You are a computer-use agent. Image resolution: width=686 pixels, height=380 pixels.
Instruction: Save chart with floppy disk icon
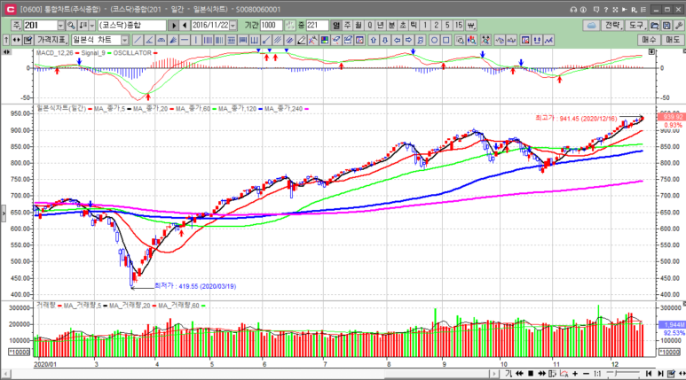666,26
